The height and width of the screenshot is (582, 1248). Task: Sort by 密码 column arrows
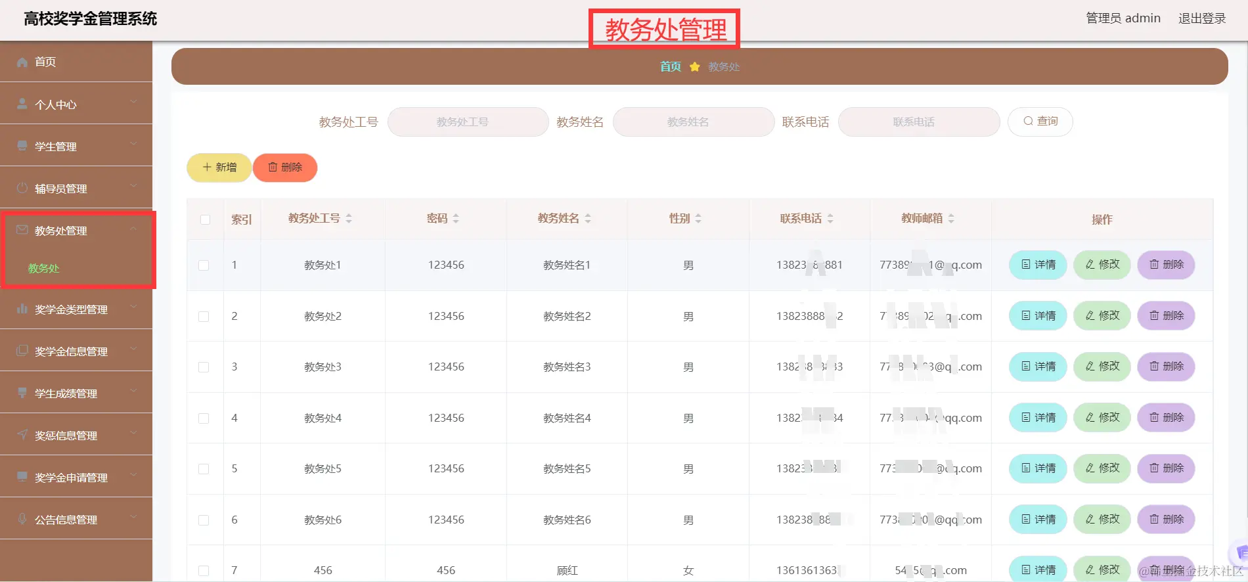click(456, 218)
